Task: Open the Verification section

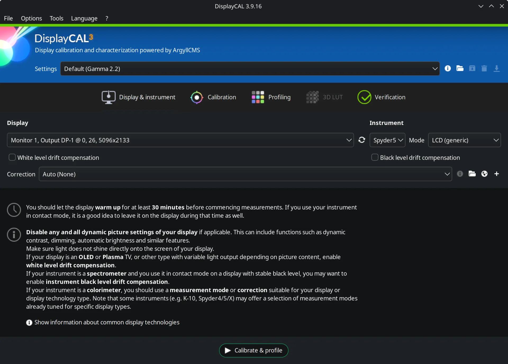Action: [381, 97]
